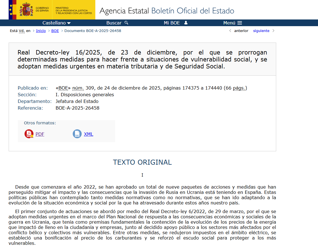Click the Agencia Estatal Boletín Oficial del Estado title
Viewport: 318px width, 247px height.
tap(167, 11)
